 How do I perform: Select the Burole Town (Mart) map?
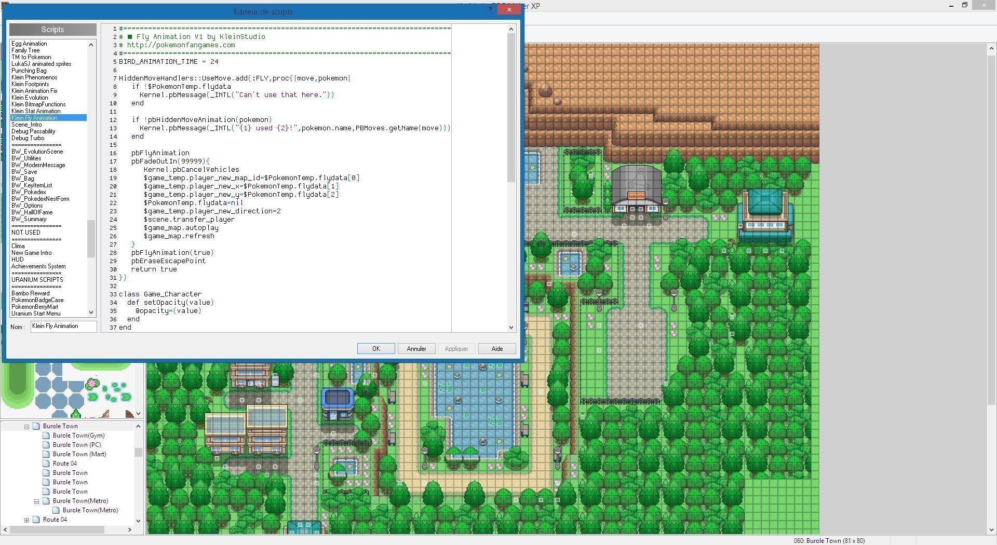point(79,454)
